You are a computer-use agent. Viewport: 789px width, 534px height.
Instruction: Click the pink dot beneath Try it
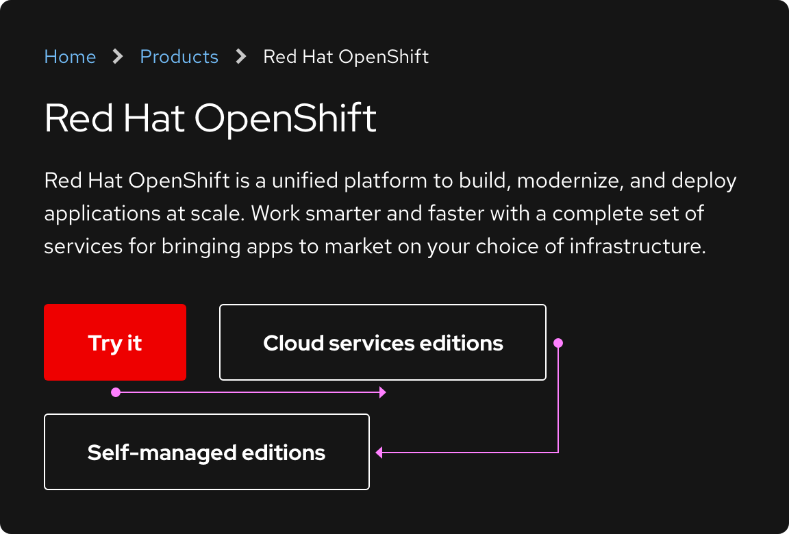tap(116, 392)
